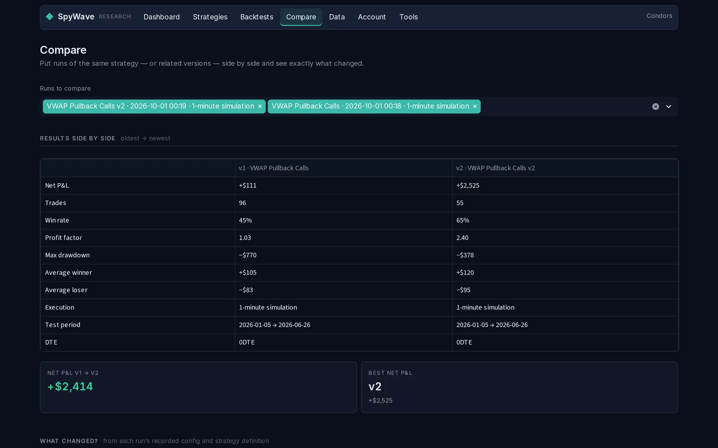Expand the Runs to compare dropdown arrow

[669, 107]
